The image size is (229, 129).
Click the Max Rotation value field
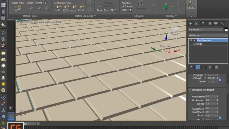click(211, 96)
